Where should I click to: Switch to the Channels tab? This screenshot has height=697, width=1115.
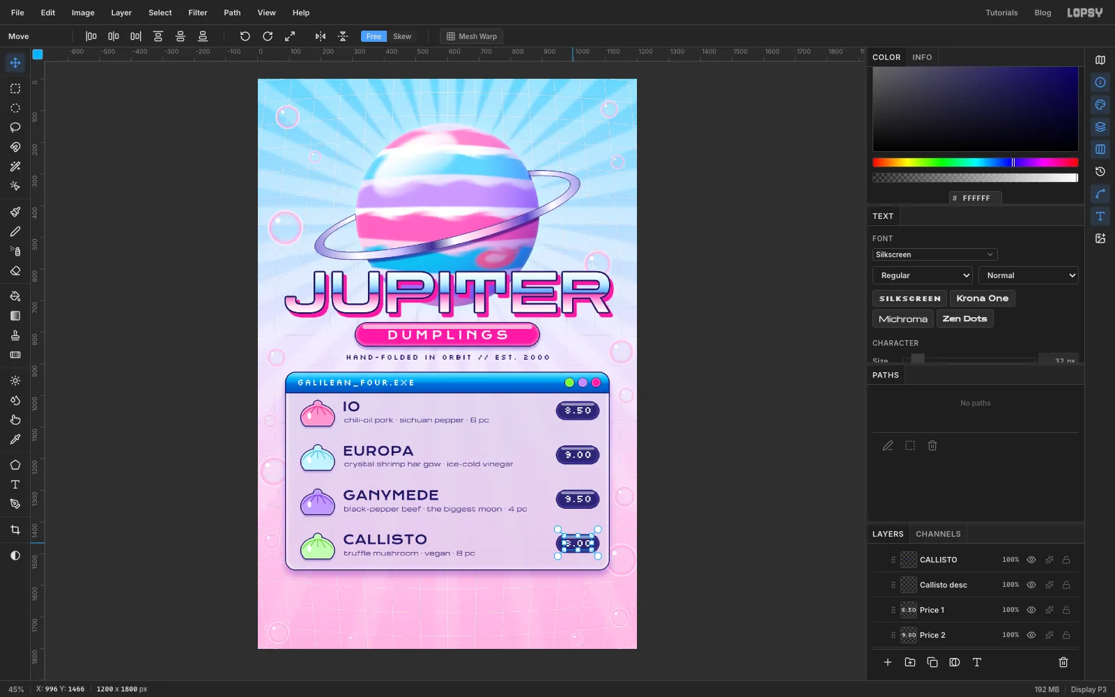pos(938,534)
